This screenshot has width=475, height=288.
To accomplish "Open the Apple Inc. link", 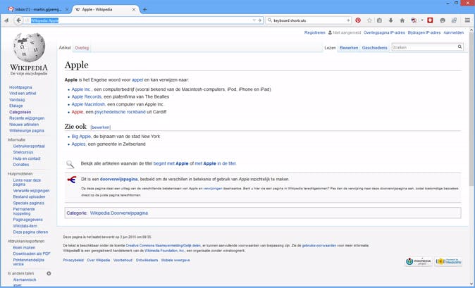I will (x=82, y=89).
